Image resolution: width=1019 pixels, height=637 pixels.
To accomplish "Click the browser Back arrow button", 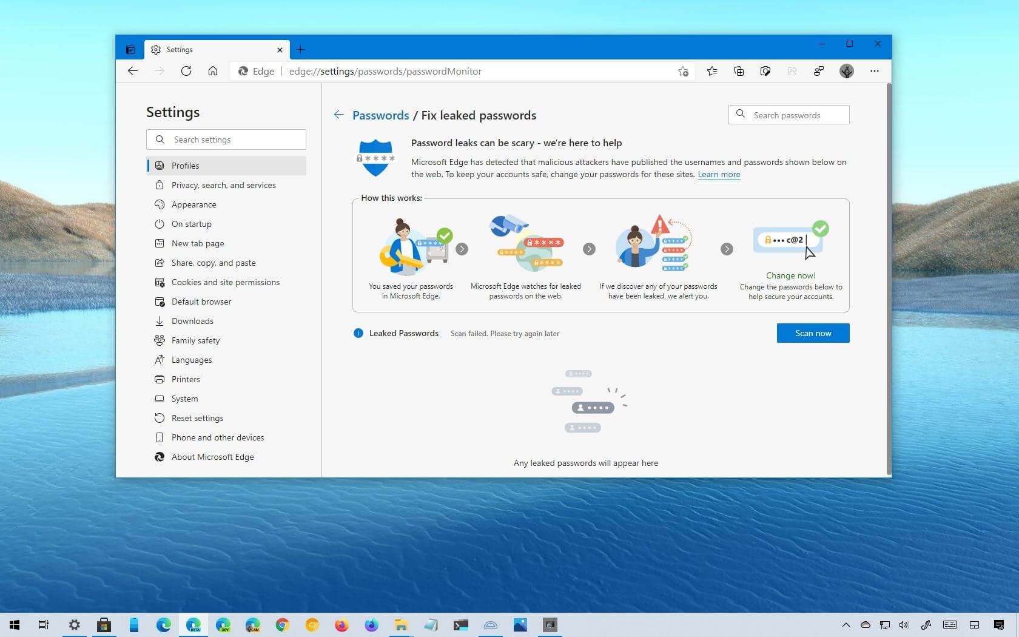I will click(133, 71).
